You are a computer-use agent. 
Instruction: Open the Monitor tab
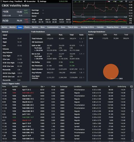13,27
